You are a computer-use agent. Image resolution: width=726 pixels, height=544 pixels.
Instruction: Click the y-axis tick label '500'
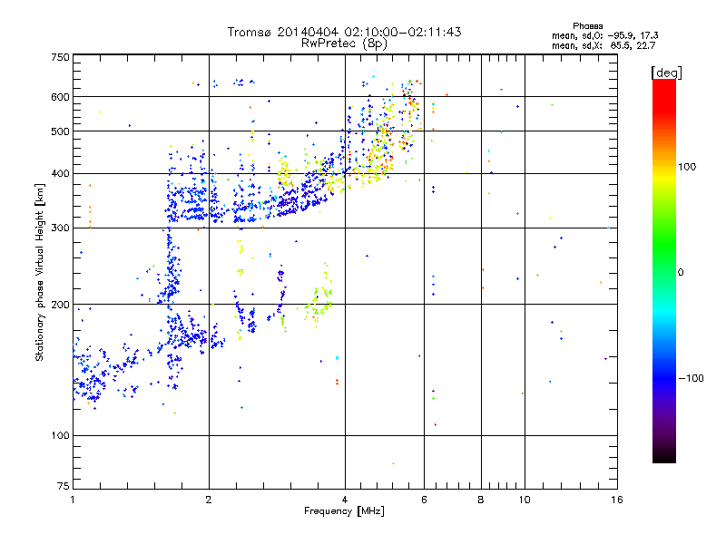[x=60, y=131]
